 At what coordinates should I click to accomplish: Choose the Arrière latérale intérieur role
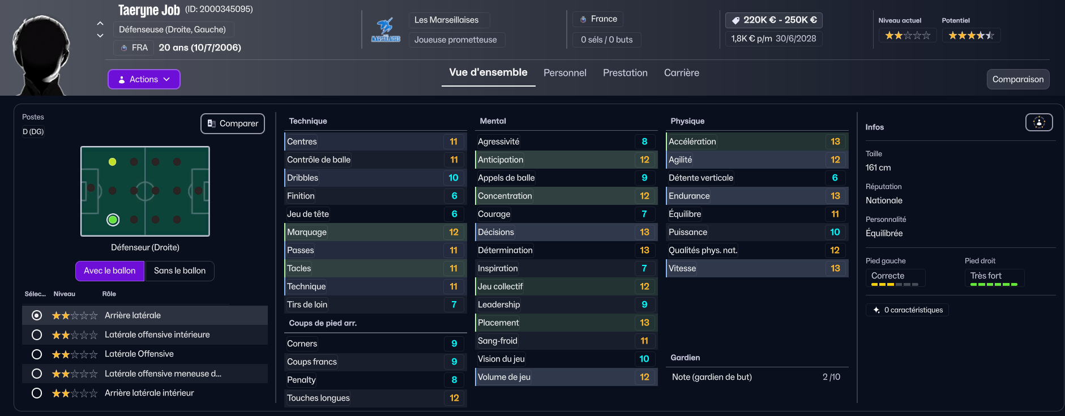click(x=37, y=393)
